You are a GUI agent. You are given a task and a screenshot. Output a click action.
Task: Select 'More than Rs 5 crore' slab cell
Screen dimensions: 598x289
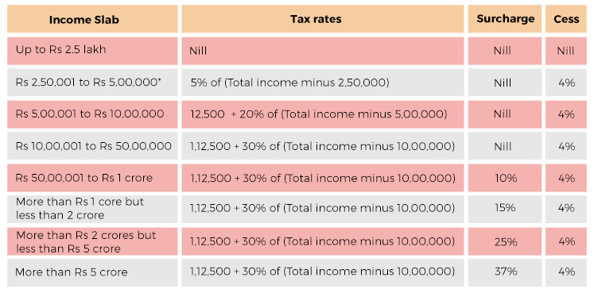[x=92, y=272]
